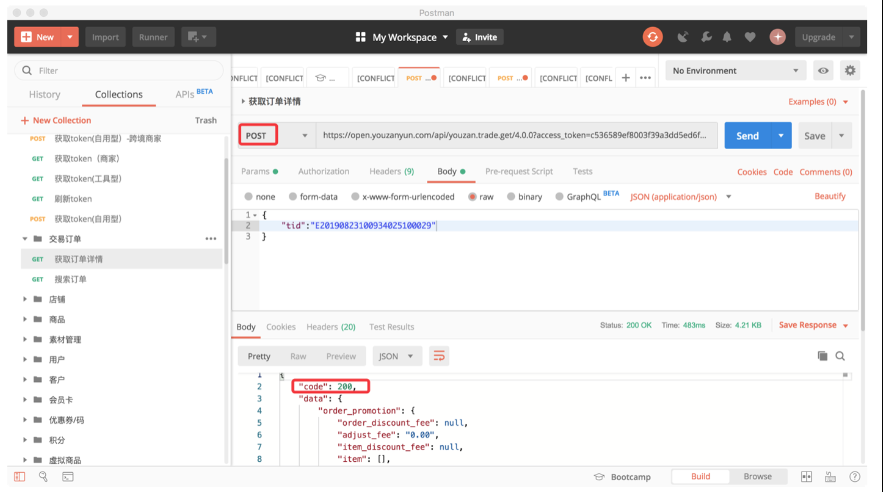Expand the 商品 folder
The width and height of the screenshot is (883, 492).
24,319
